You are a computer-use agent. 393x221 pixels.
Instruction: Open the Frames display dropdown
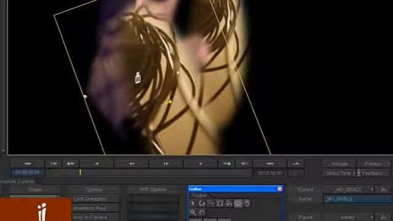click(374, 164)
